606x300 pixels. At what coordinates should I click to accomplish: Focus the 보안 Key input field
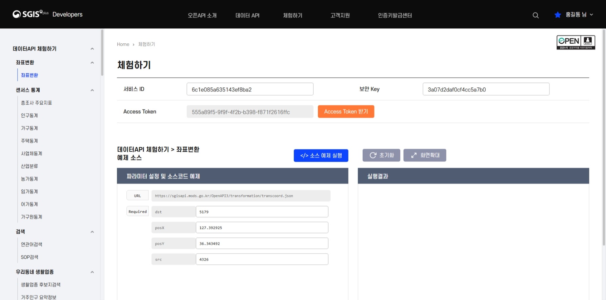click(486, 89)
